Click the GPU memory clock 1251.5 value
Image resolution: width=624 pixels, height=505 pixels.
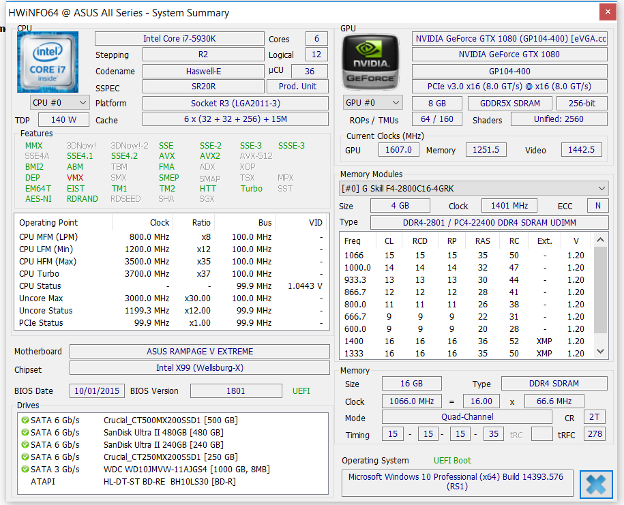[486, 150]
